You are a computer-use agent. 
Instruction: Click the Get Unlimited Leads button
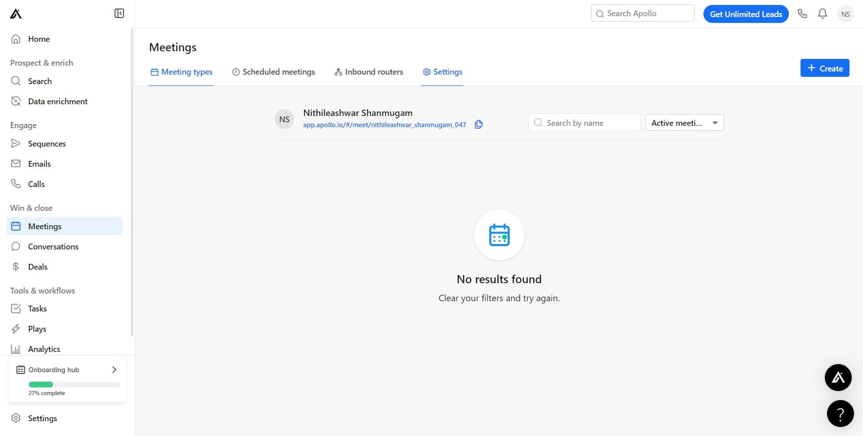pyautogui.click(x=746, y=14)
